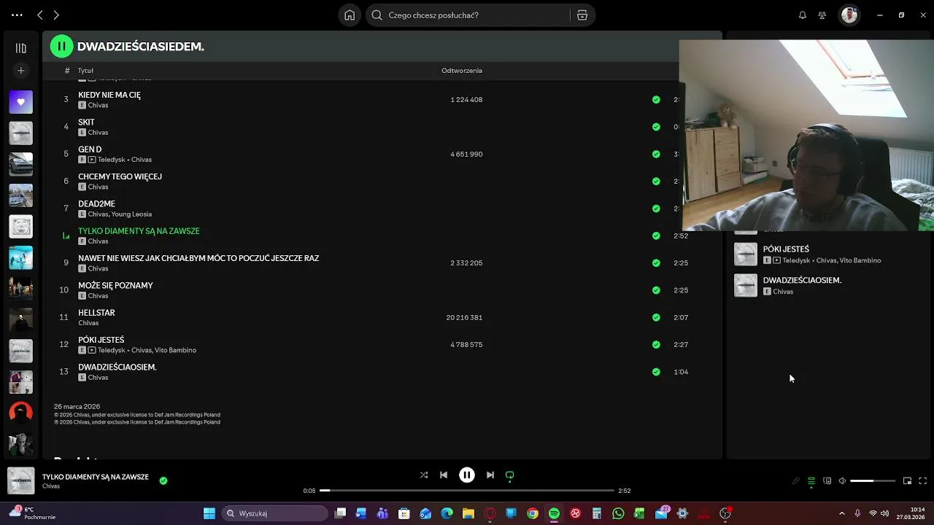Select track DWADZIEŚCIAOSIEM. in tracklist
Screen dimensions: 934x525
click(x=117, y=367)
